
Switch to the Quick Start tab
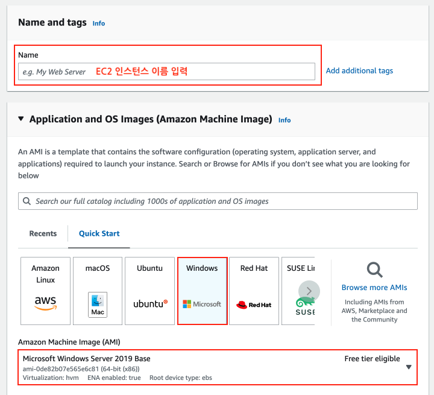point(99,233)
